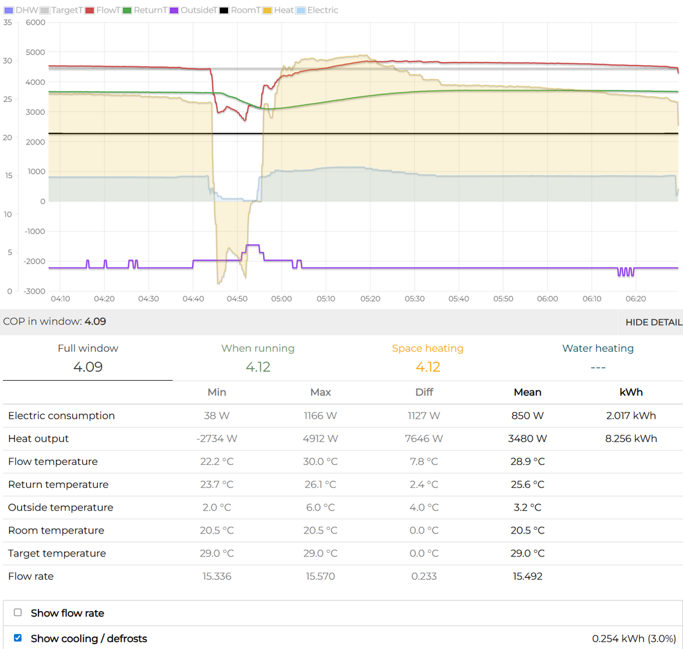The image size is (683, 649).
Task: Open the Space heating tab
Action: click(x=428, y=358)
